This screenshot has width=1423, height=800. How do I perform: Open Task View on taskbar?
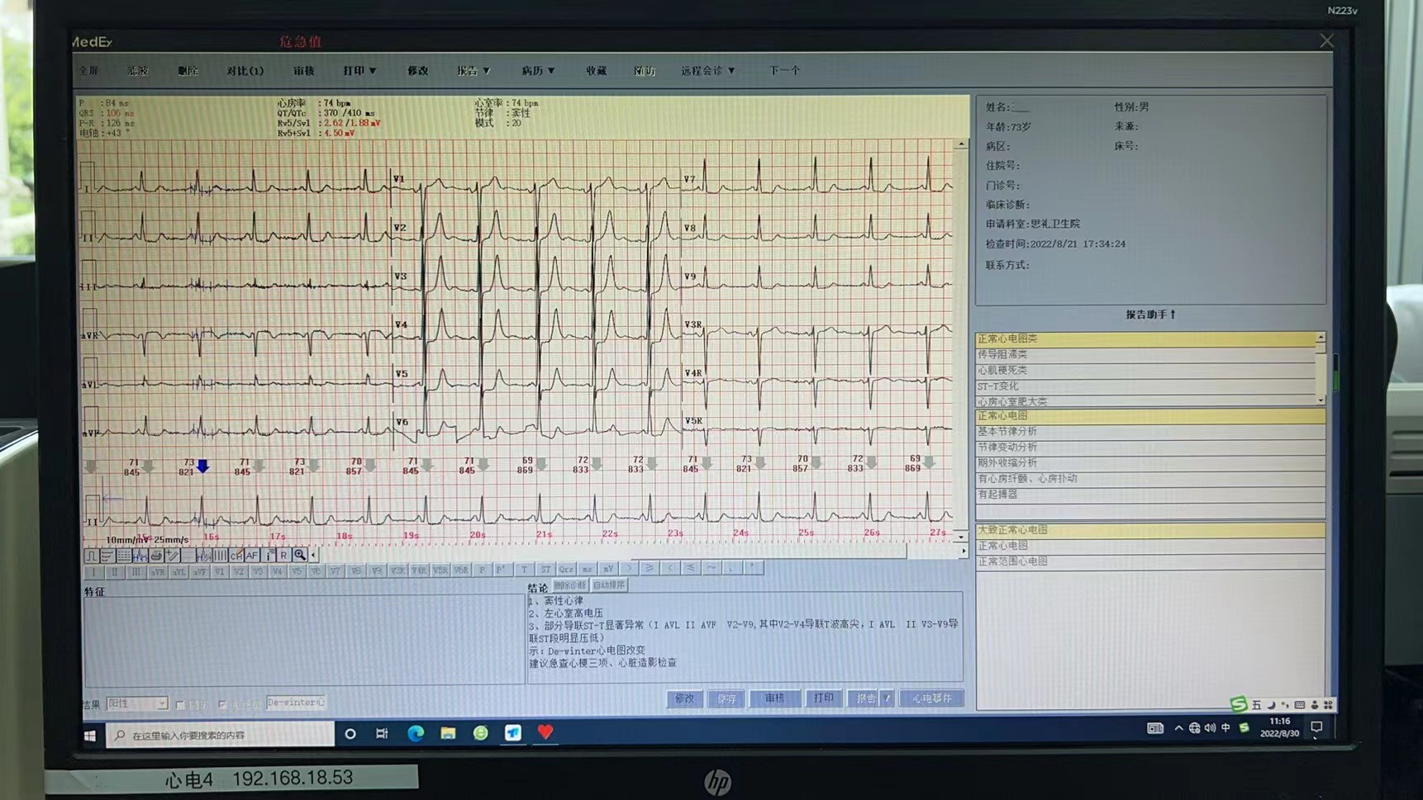382,733
